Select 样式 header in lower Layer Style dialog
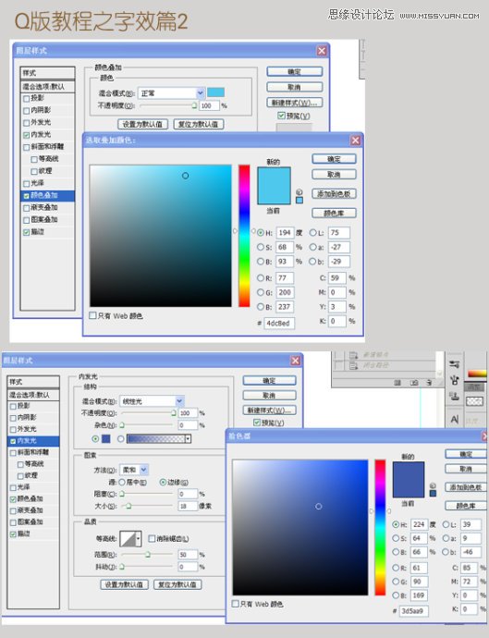The height and width of the screenshot is (638, 489). click(x=33, y=382)
